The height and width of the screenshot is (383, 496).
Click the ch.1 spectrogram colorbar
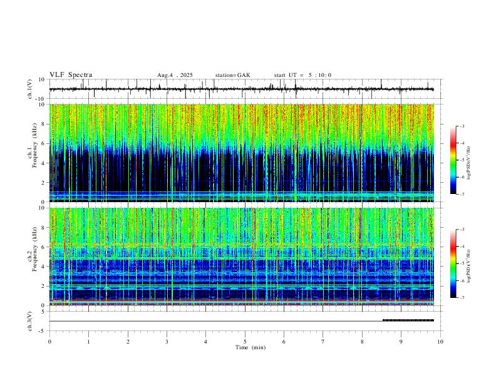453,160
